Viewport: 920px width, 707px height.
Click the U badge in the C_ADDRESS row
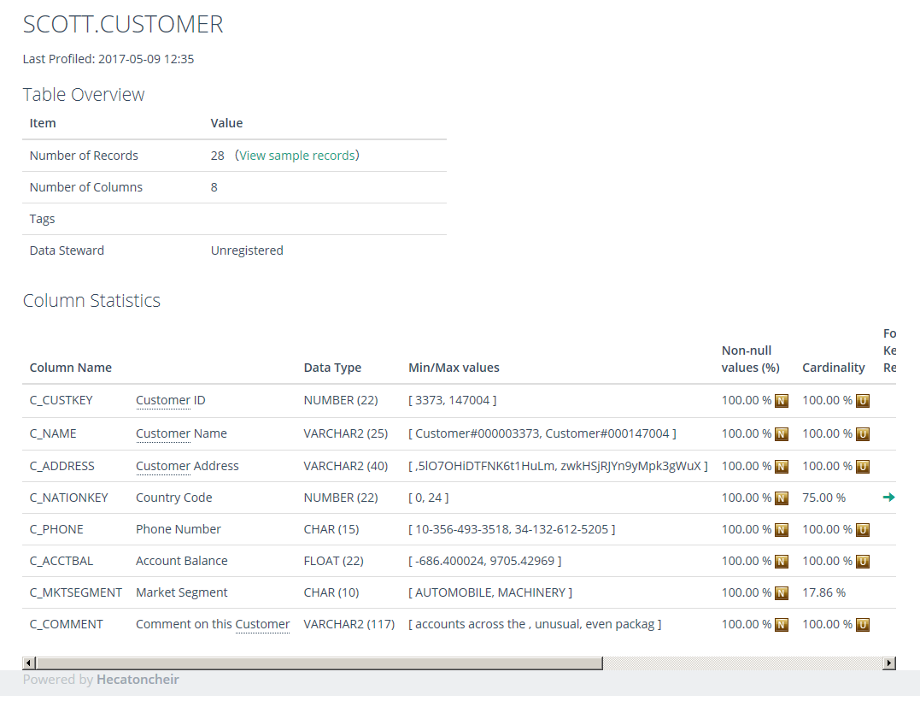point(862,467)
